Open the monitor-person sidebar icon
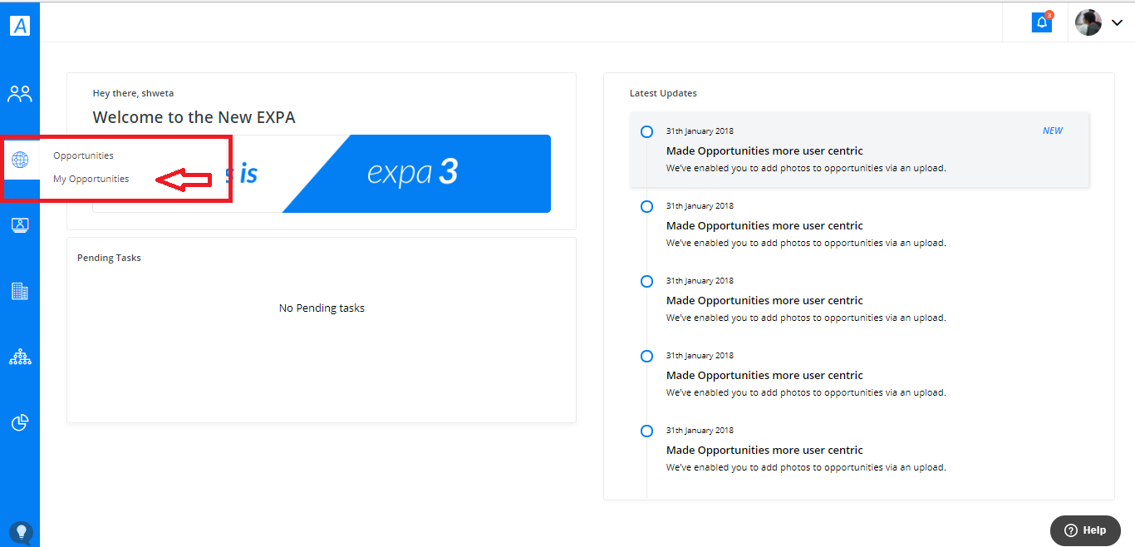1135x547 pixels. click(x=20, y=225)
